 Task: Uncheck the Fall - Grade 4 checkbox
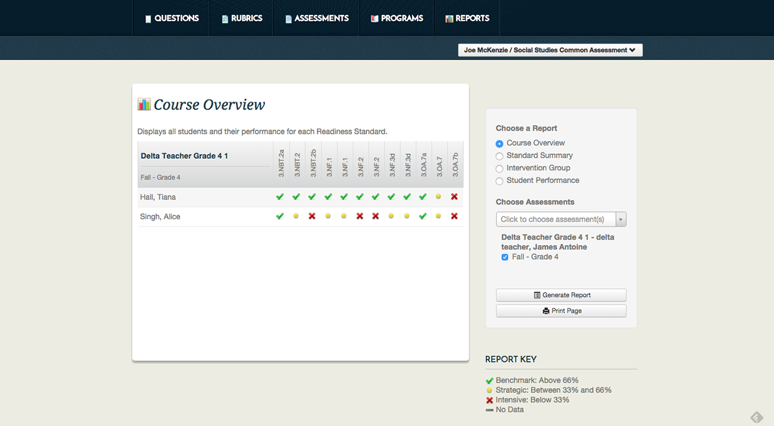pos(505,257)
